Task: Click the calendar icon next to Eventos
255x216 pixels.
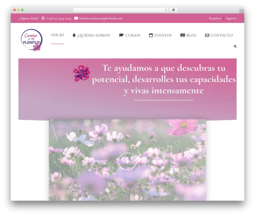Action: (151, 35)
